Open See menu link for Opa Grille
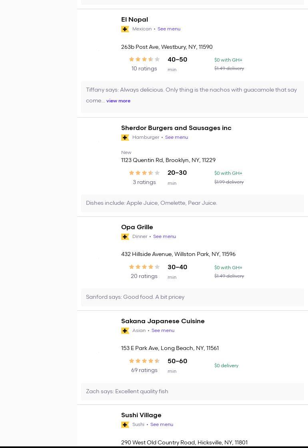The image size is (308, 448). pos(164,236)
